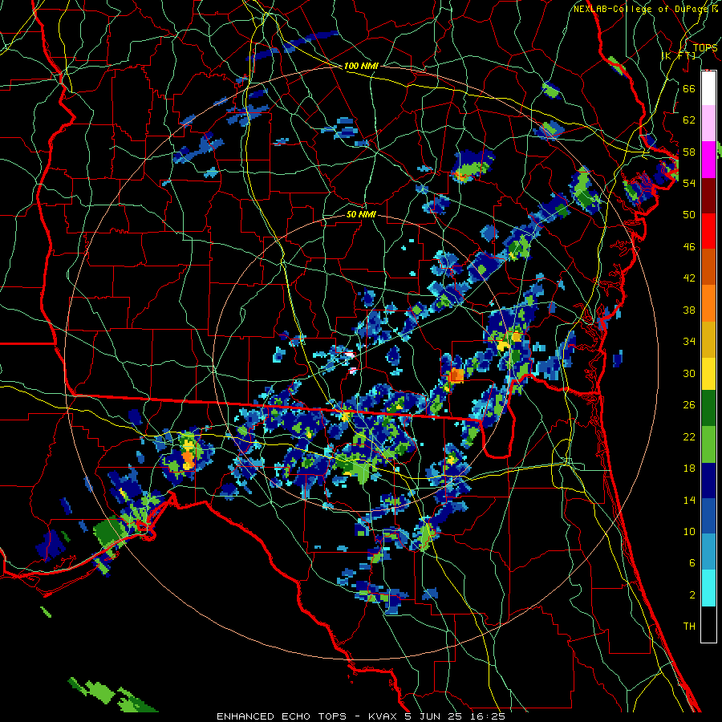Click the Enhanced Echo Tops KVAX caption
Image resolution: width=722 pixels, height=722 pixels.
[361, 716]
